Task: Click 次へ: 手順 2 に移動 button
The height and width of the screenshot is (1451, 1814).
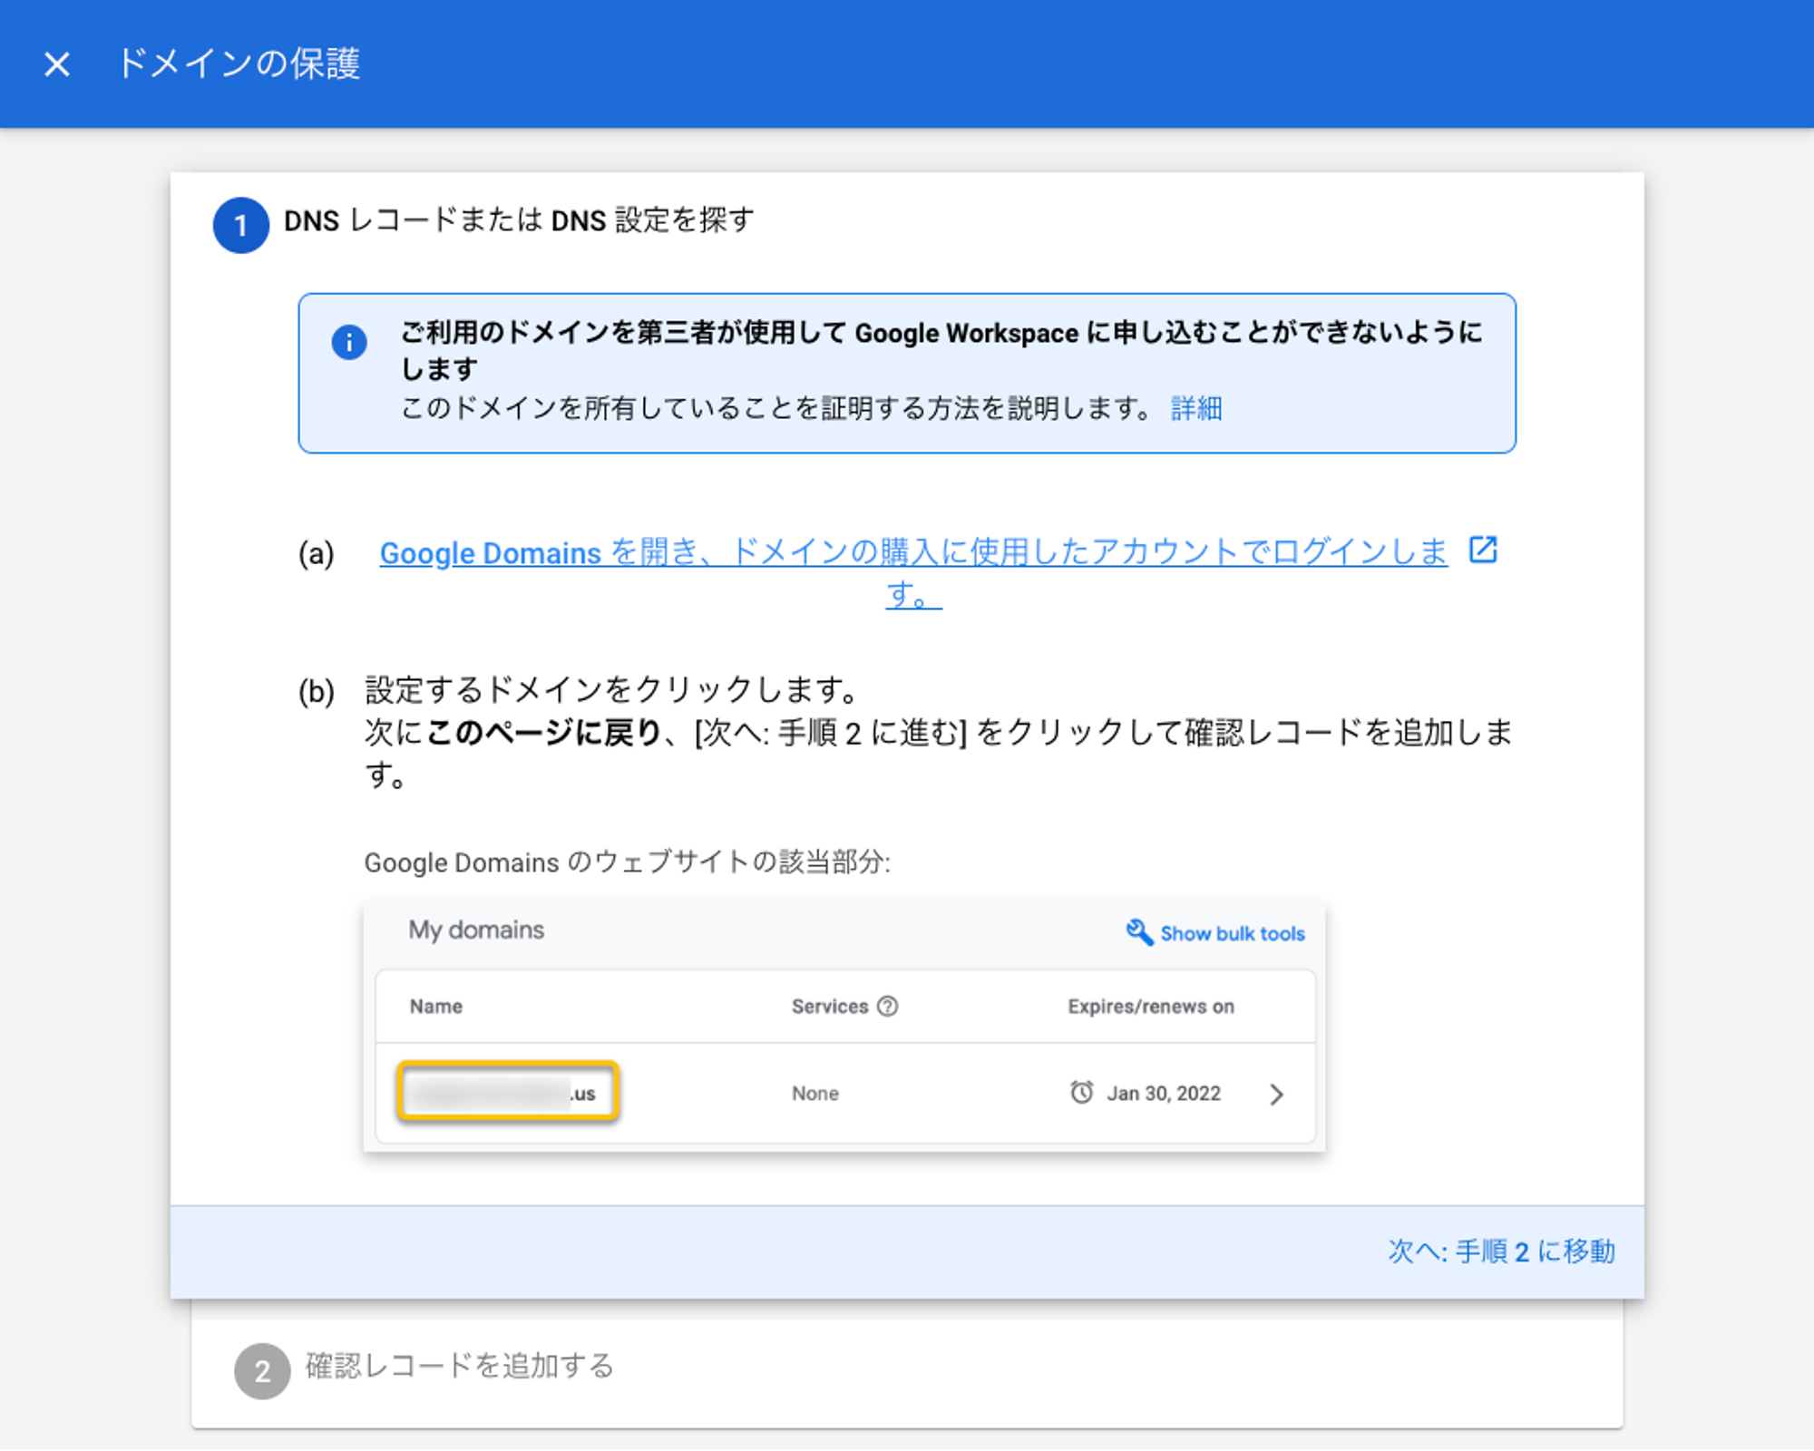Action: [x=1501, y=1251]
